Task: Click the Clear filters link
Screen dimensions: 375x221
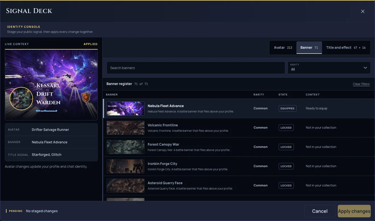Action: tap(361, 84)
